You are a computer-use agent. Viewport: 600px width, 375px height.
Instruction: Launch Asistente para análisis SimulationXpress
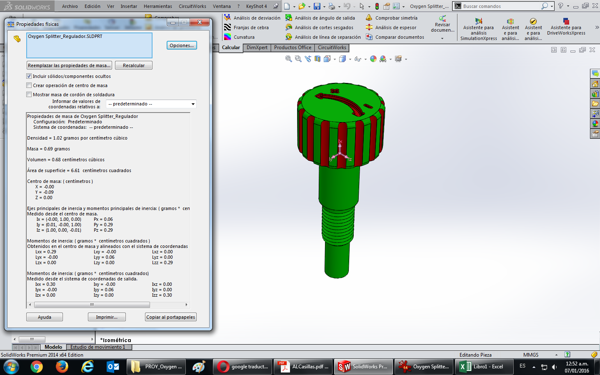(478, 29)
